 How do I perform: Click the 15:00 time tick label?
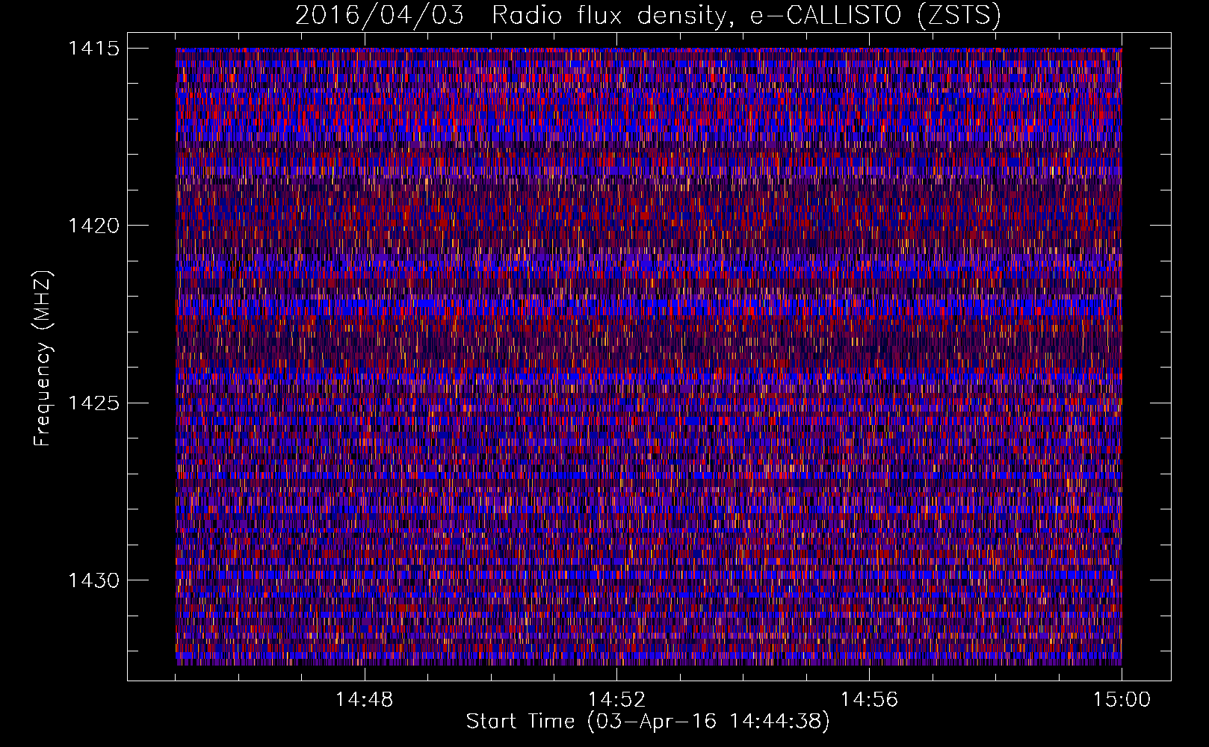1122,700
